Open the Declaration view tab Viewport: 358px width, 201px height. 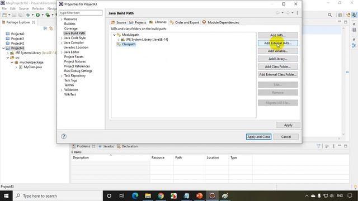point(128,146)
